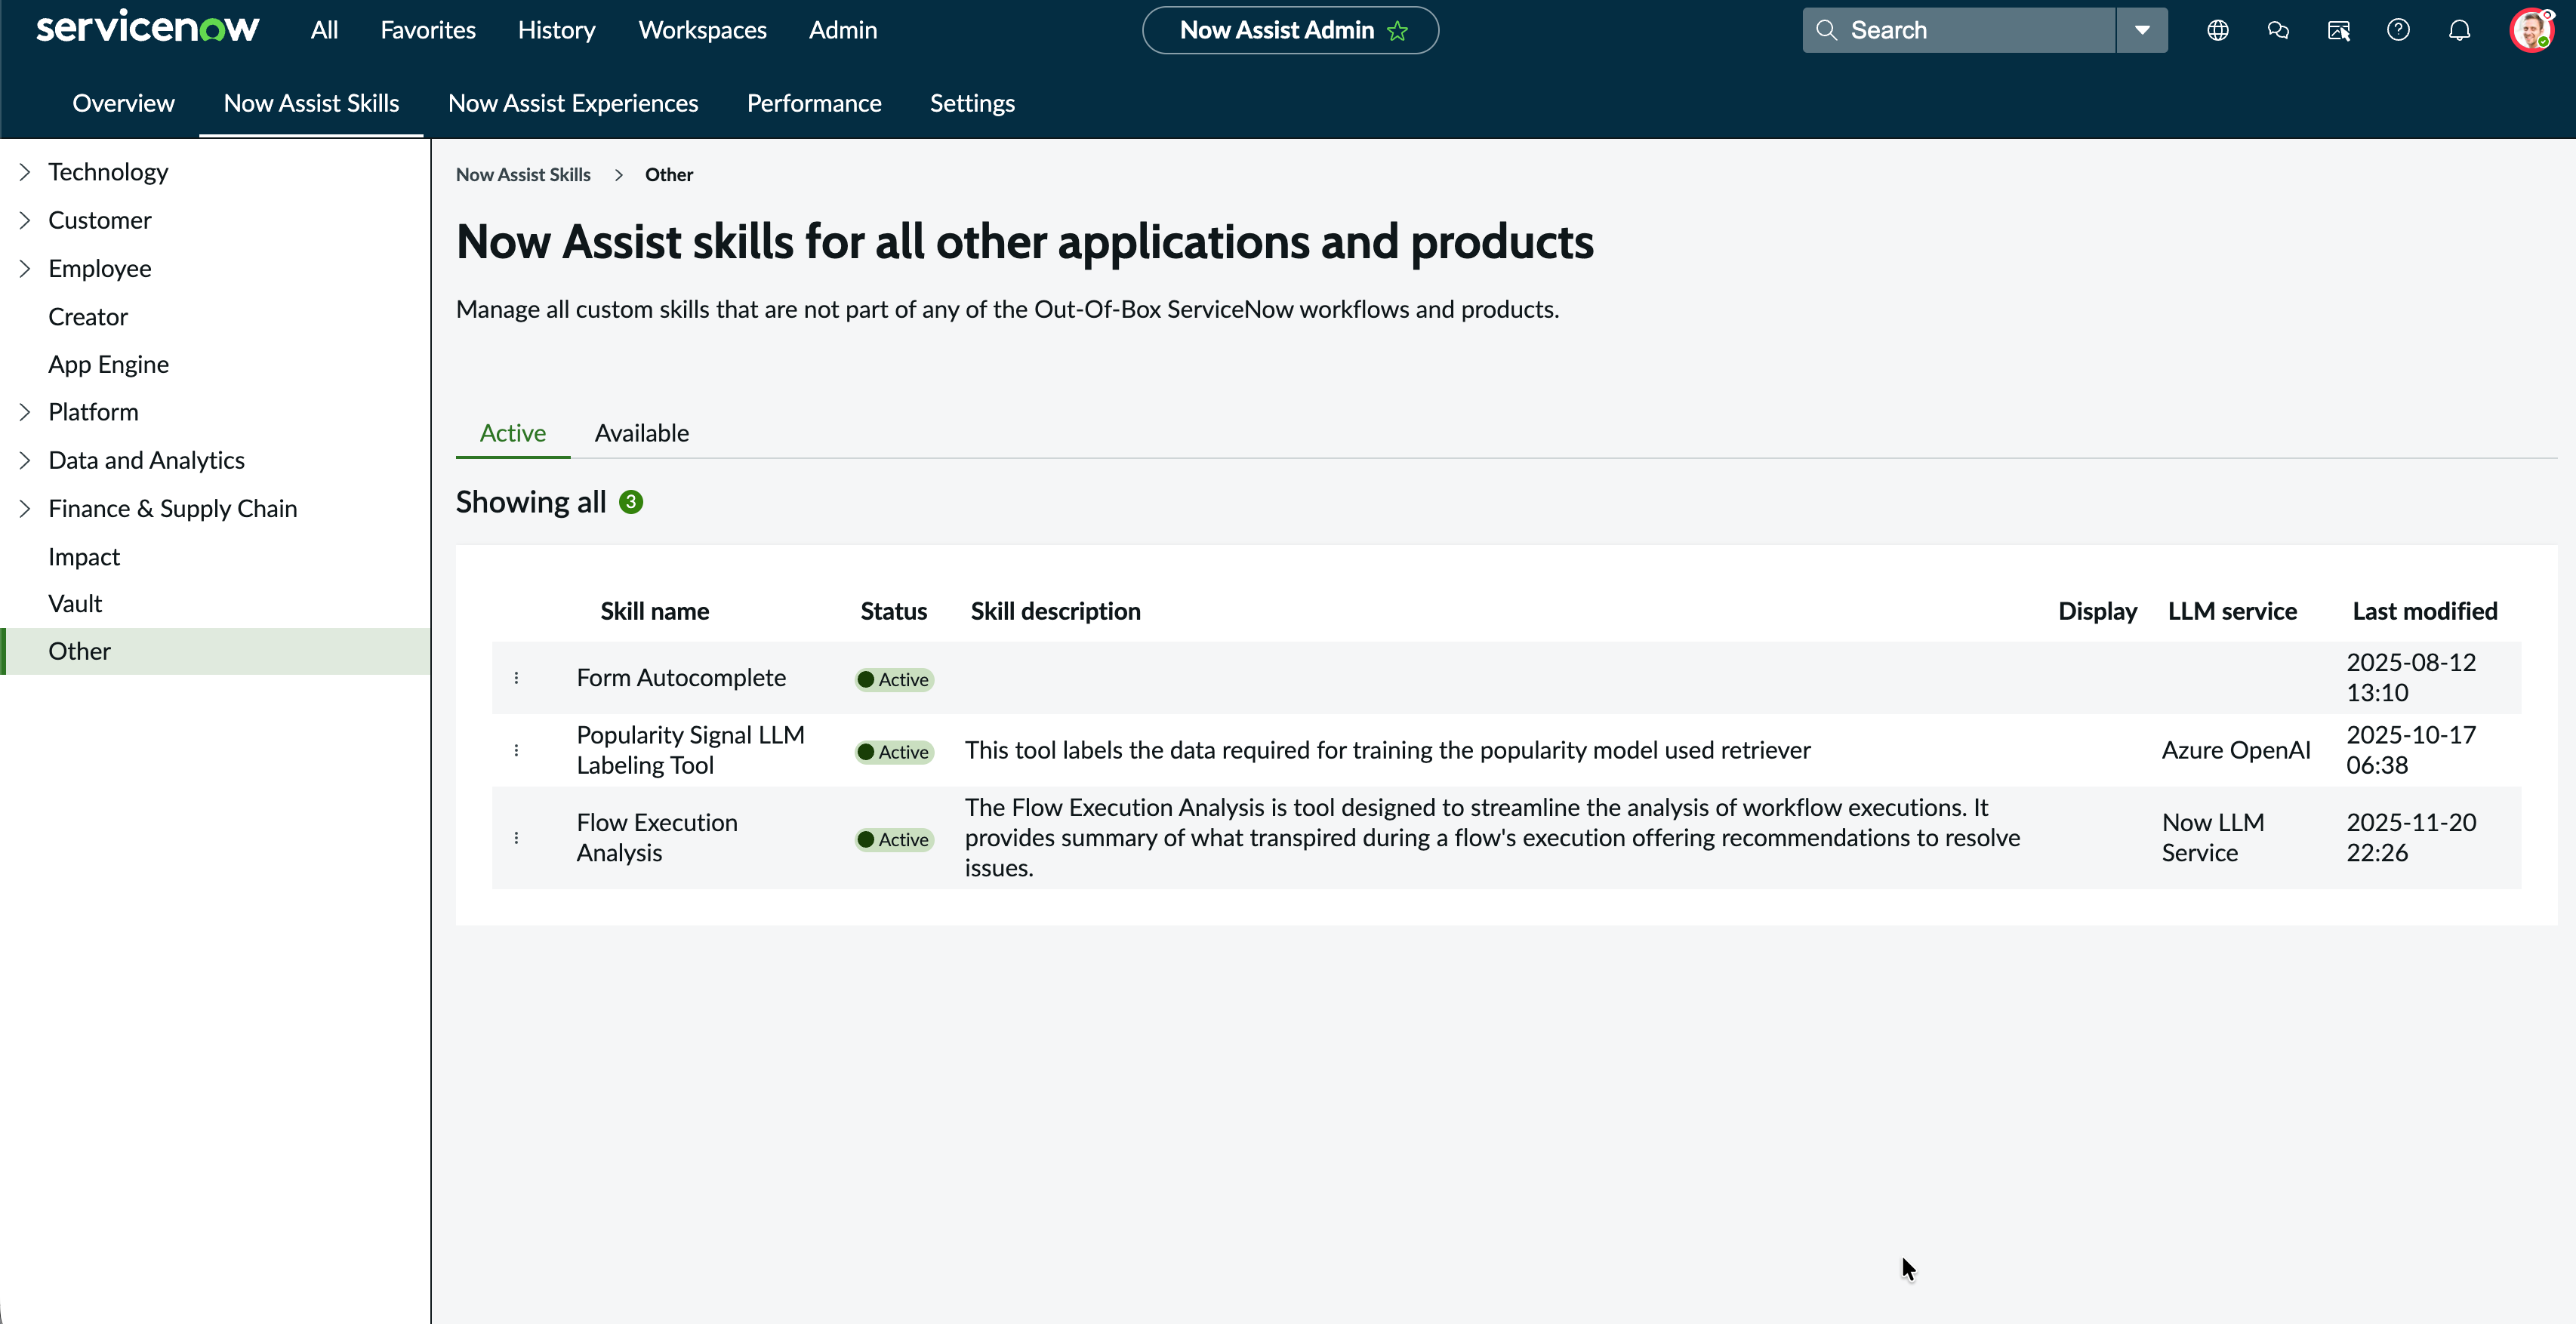Click the search magnifier icon
2576x1324 pixels.
coord(1826,30)
